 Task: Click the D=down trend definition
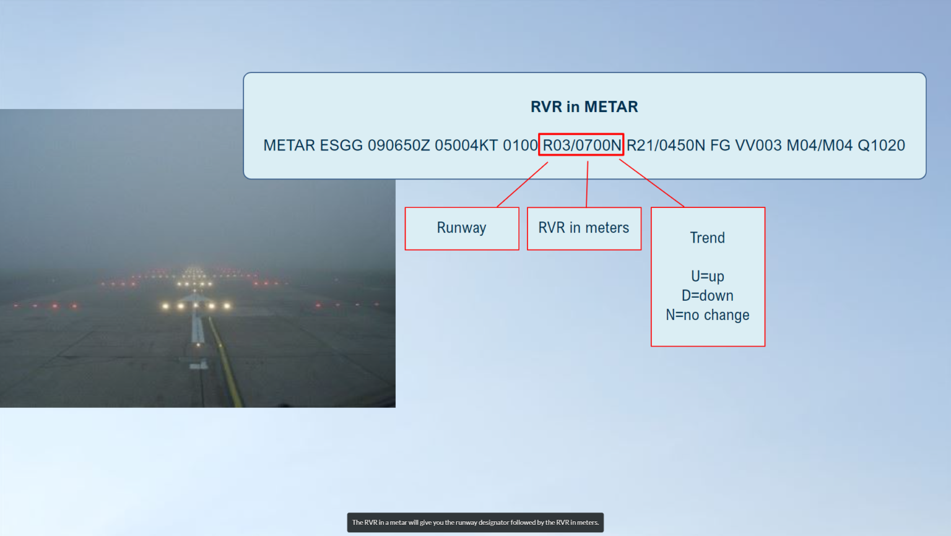pyautogui.click(x=708, y=295)
